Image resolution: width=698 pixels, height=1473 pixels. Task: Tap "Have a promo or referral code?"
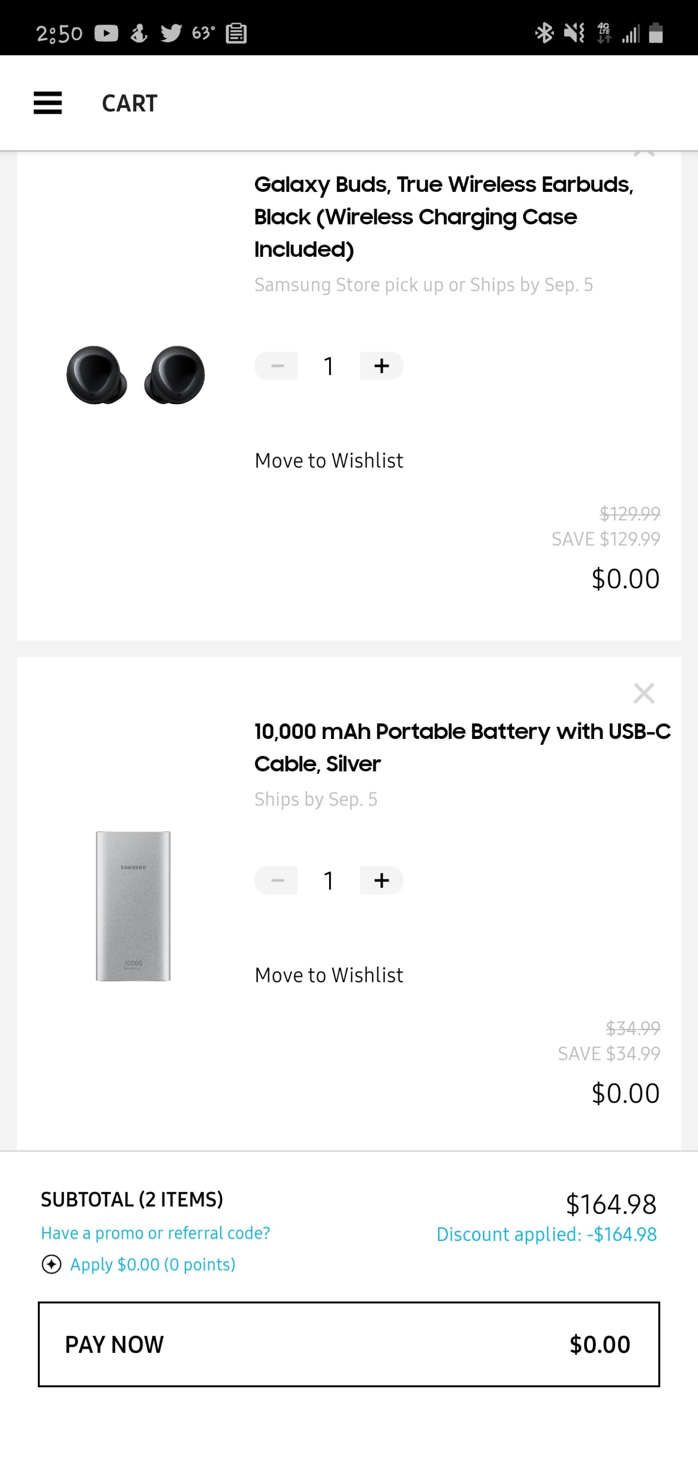155,1233
